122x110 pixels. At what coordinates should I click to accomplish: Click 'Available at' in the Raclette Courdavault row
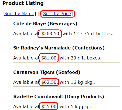point(26,106)
